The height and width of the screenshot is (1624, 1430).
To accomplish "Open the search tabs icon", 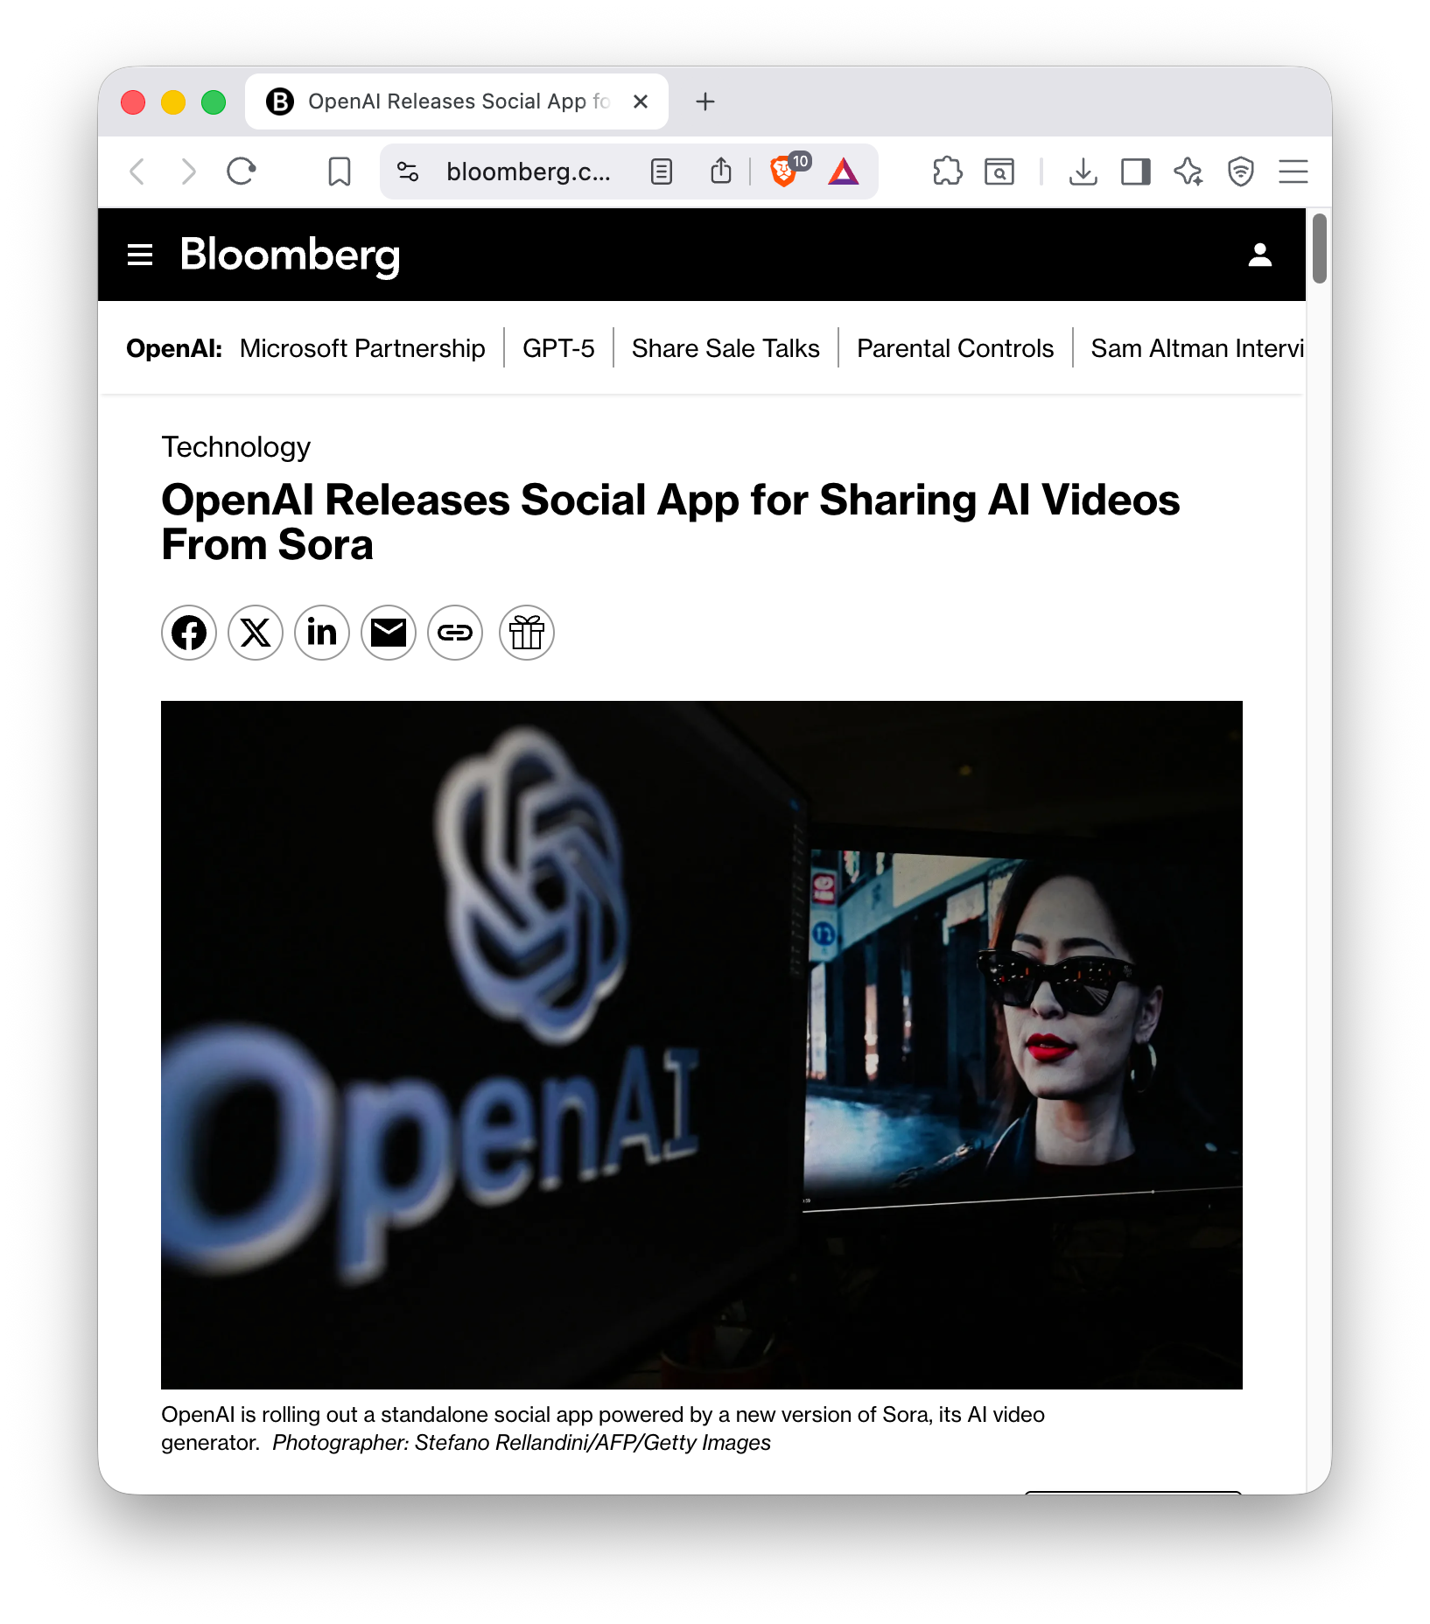I will tap(999, 171).
